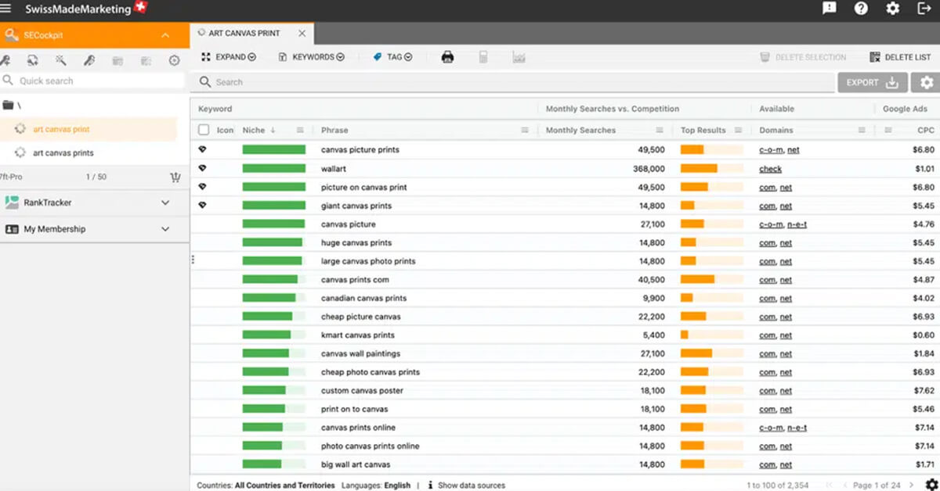Open Top Results column menu icon
Viewport: 940px width, 491px height.
click(736, 131)
